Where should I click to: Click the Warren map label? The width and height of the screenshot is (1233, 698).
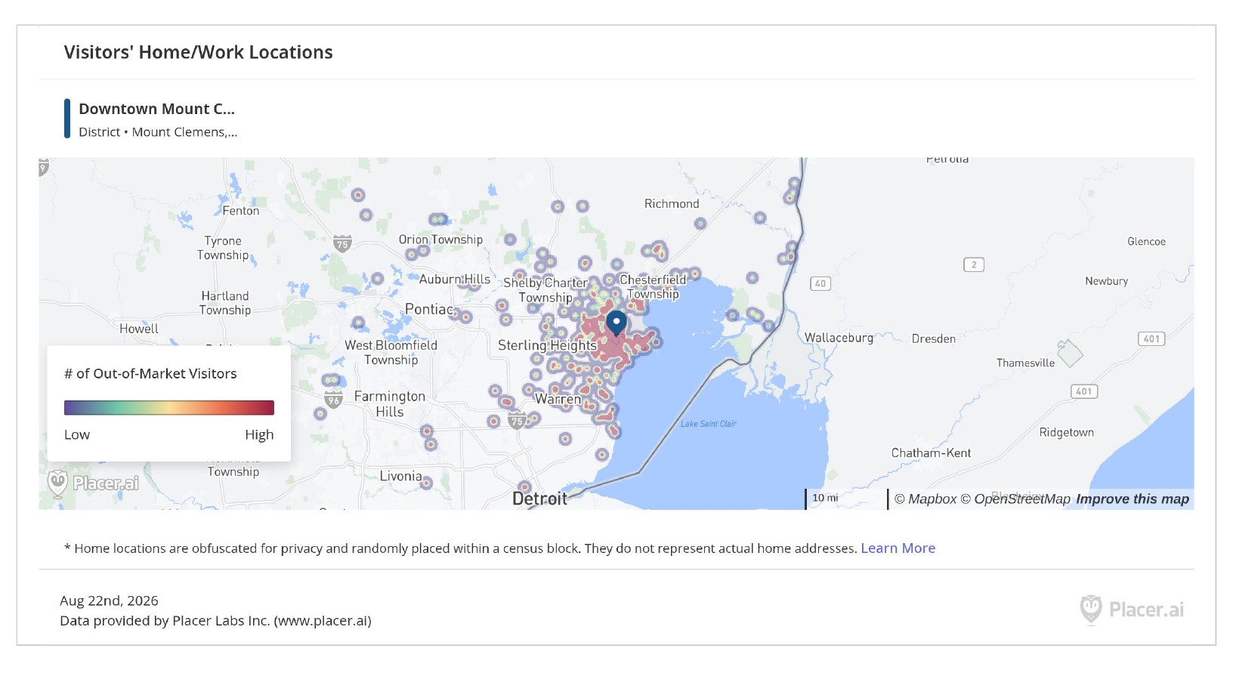click(558, 399)
